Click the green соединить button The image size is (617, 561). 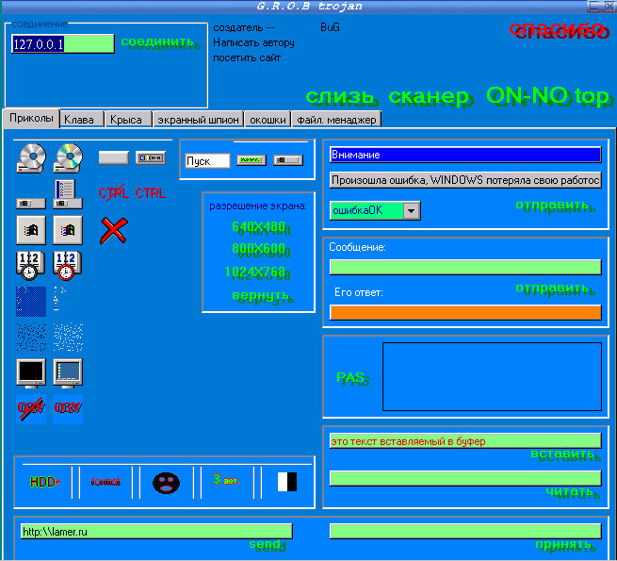[157, 42]
